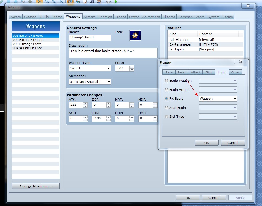Increase DEF value with up arrow
The image size is (262, 206).
click(108, 104)
